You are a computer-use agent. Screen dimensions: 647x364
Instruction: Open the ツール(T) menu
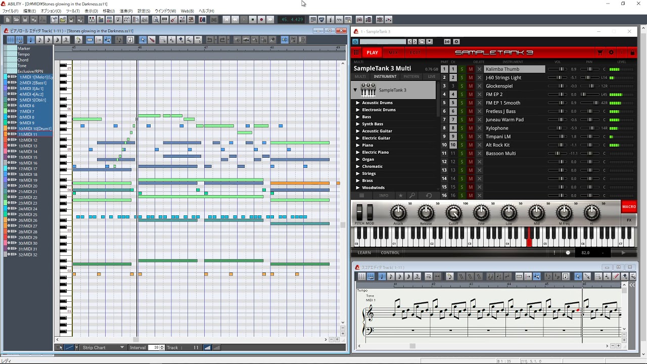(73, 11)
